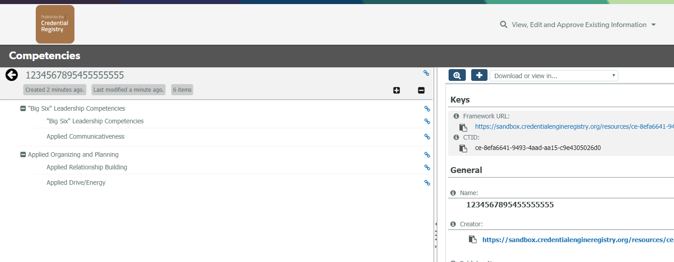
Task: Open the Framework URL link
Action: (x=574, y=127)
